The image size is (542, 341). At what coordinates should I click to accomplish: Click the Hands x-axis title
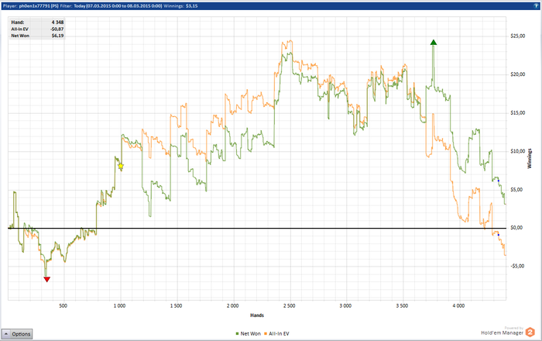tap(257, 315)
